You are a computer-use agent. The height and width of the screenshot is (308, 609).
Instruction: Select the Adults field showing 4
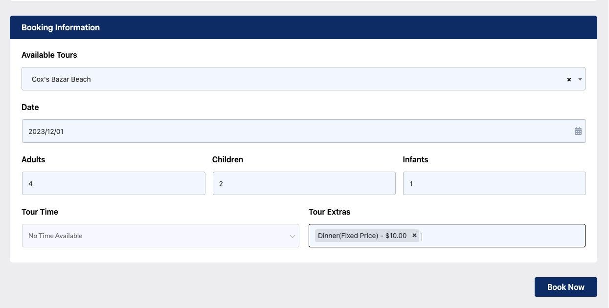tap(113, 183)
